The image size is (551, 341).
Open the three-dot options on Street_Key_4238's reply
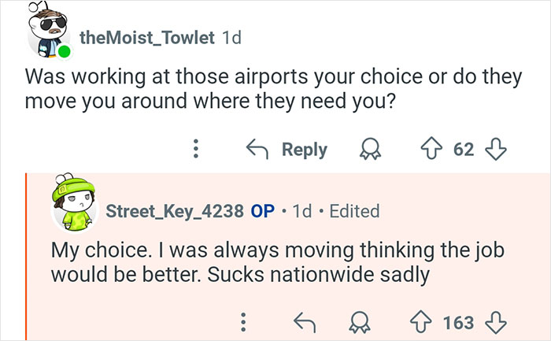tap(244, 321)
